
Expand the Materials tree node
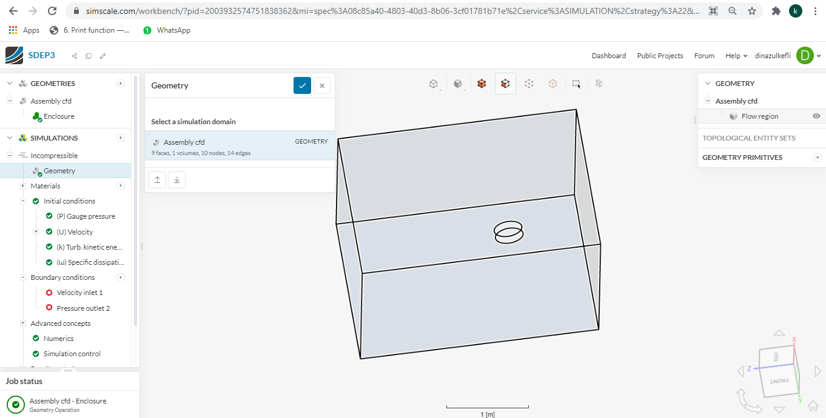click(x=22, y=186)
